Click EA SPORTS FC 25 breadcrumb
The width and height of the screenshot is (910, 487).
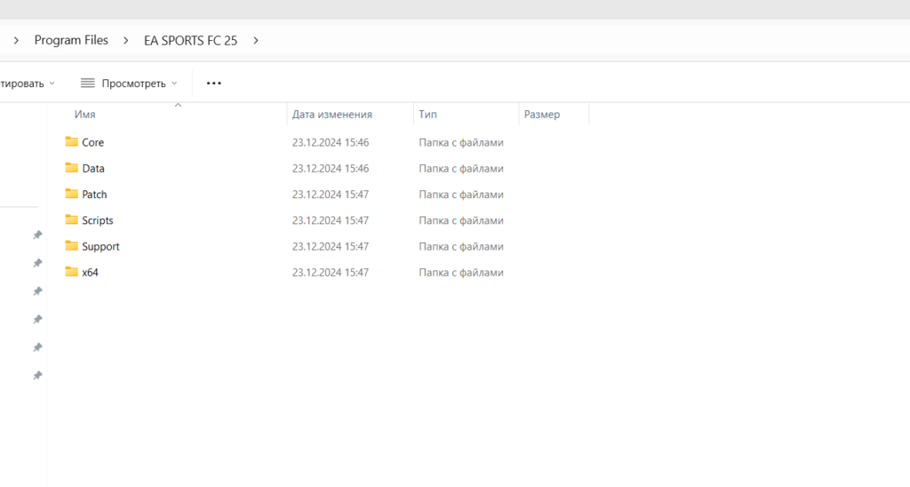pos(190,40)
